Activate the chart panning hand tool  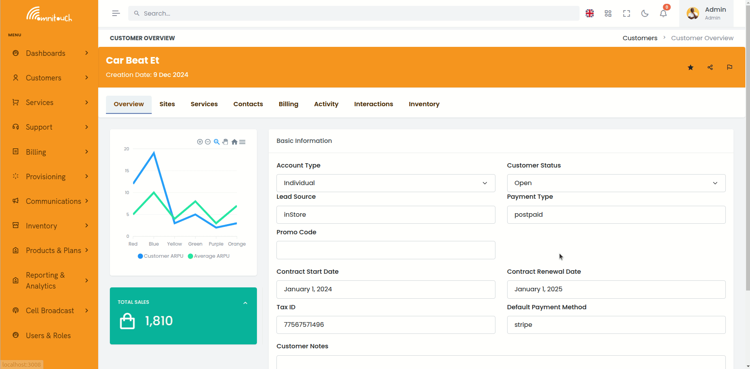pos(226,142)
